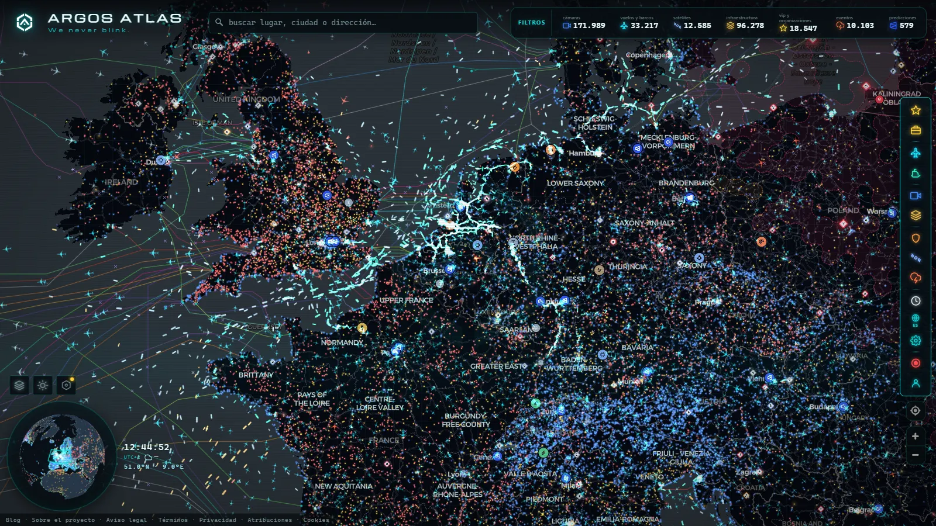Click the Argos Atlas logo icon
Viewport: 936px width, 526px height.
[25, 22]
